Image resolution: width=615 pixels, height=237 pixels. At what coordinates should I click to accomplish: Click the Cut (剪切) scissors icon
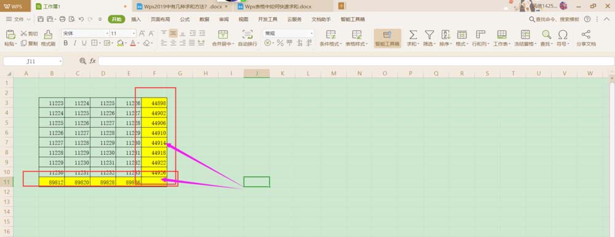coord(23,34)
